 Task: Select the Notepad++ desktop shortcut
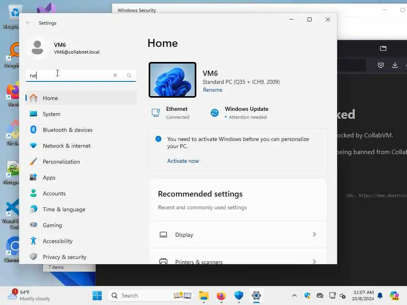pos(12,172)
